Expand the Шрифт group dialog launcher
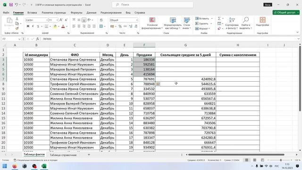302x170 pixels. tap(68, 33)
